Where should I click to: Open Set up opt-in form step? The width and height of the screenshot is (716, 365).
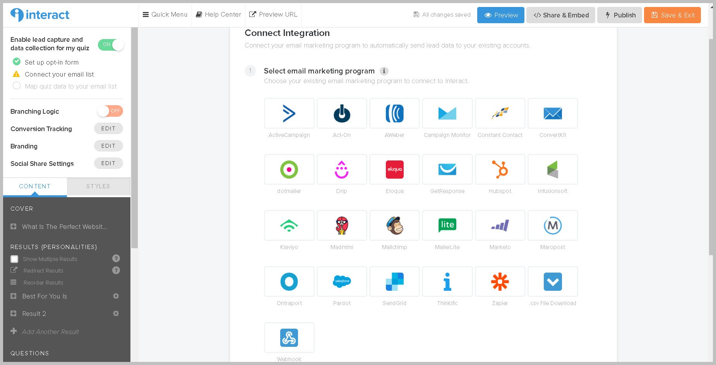point(51,62)
